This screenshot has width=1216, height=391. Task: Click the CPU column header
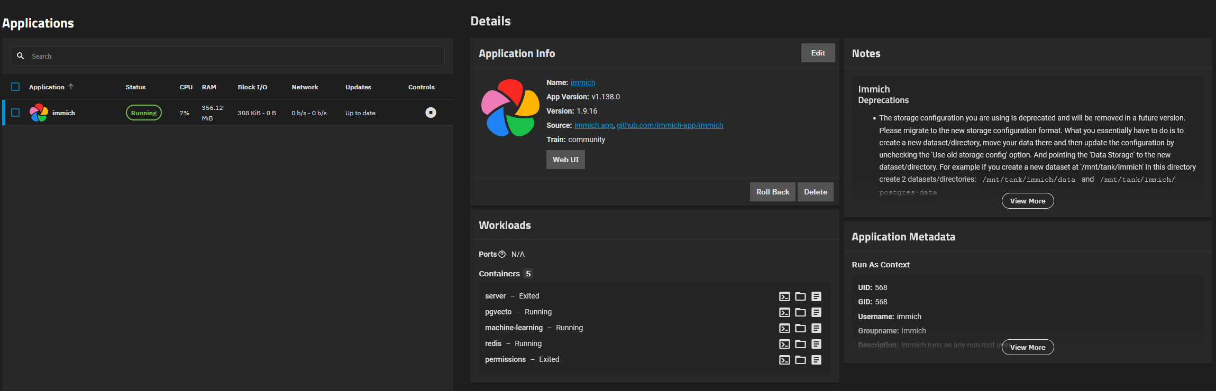pos(186,87)
